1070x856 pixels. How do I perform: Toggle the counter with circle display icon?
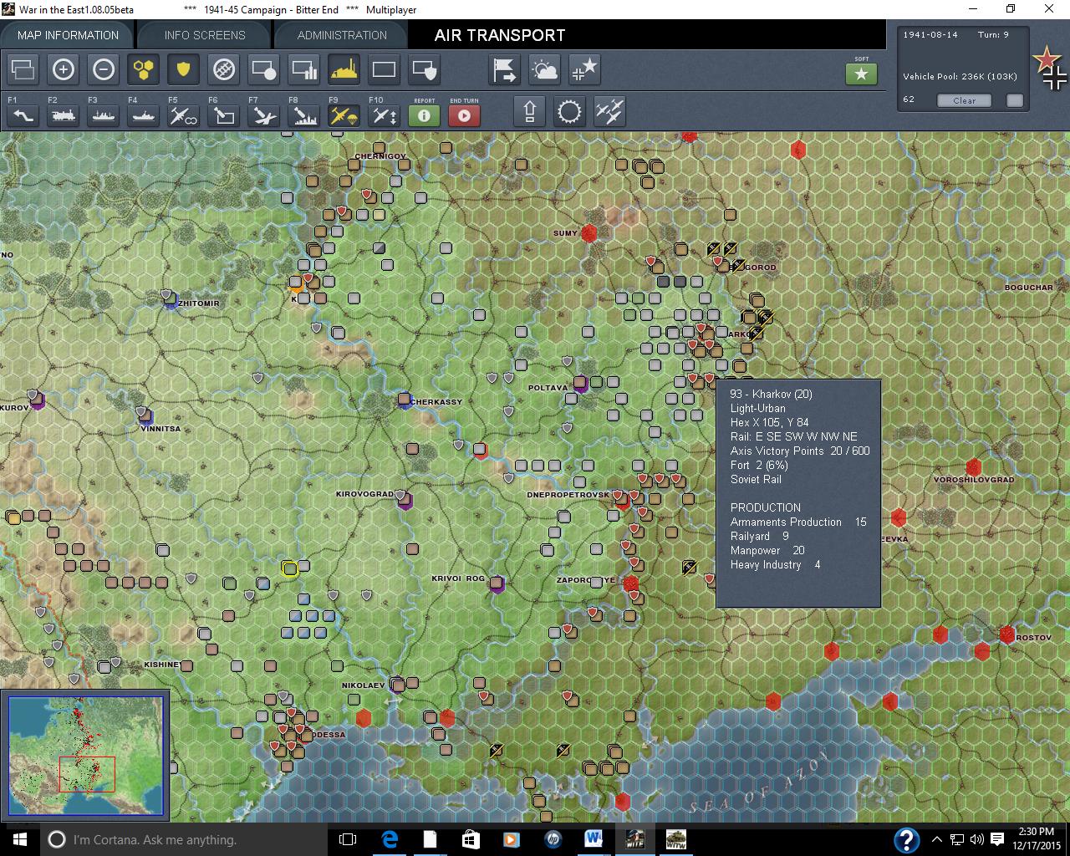[x=264, y=69]
